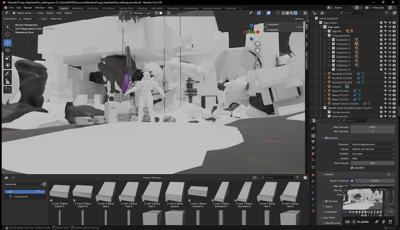Uncheck Collection 1 exclude checkbox
This screenshot has height=230, width=400.
tap(381, 40)
